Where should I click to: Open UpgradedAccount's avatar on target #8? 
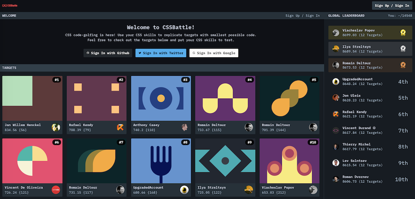(x=185, y=190)
